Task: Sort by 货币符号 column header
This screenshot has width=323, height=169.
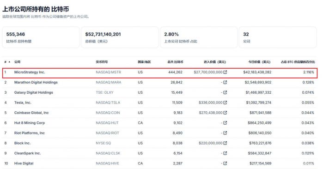Action: 102,62
